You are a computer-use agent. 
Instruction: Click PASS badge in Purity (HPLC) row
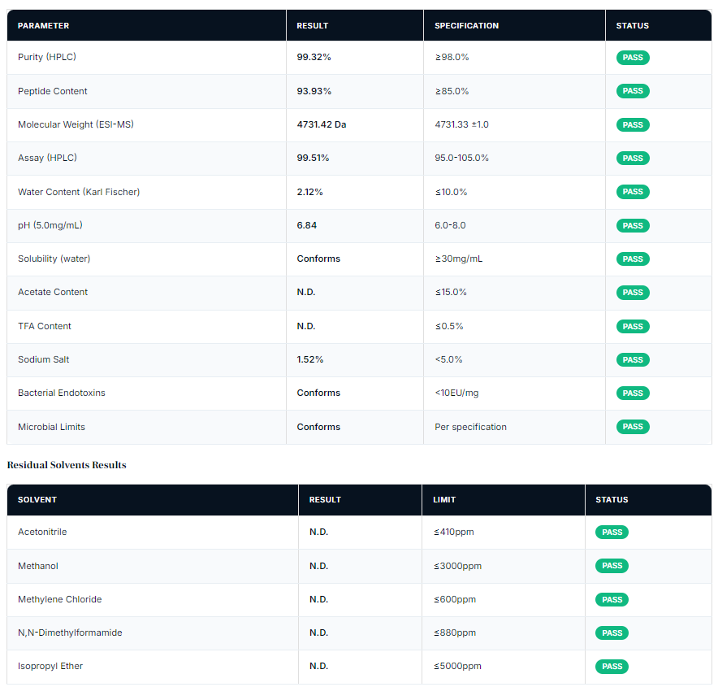(x=633, y=57)
